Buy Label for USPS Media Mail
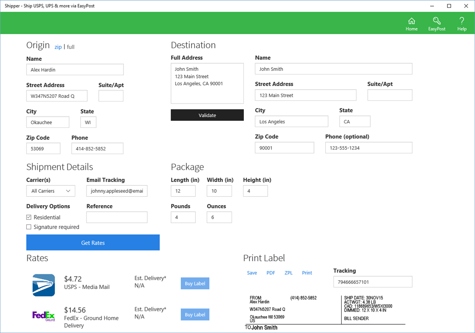The image size is (475, 333). (x=195, y=283)
